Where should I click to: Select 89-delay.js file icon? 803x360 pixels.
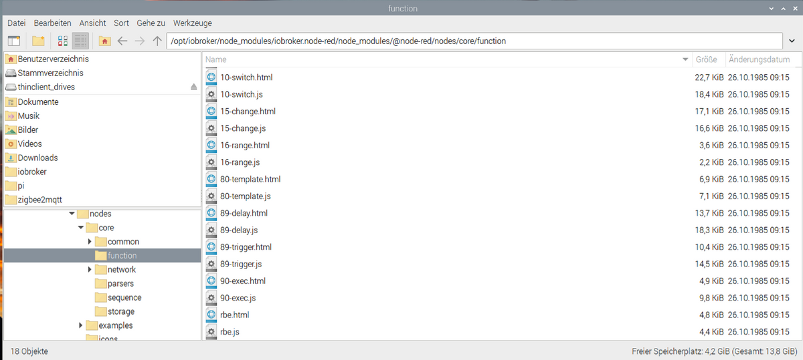point(211,230)
